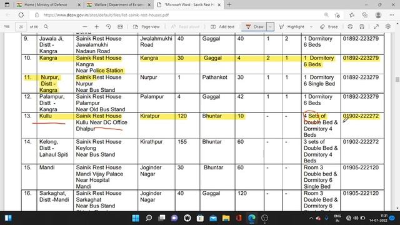Click the page number field showing 20
This screenshot has width=400, height=225.
[x=21, y=26]
